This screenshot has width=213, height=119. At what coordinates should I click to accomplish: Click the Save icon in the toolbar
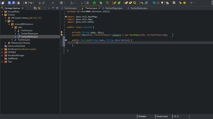coord(9,3)
